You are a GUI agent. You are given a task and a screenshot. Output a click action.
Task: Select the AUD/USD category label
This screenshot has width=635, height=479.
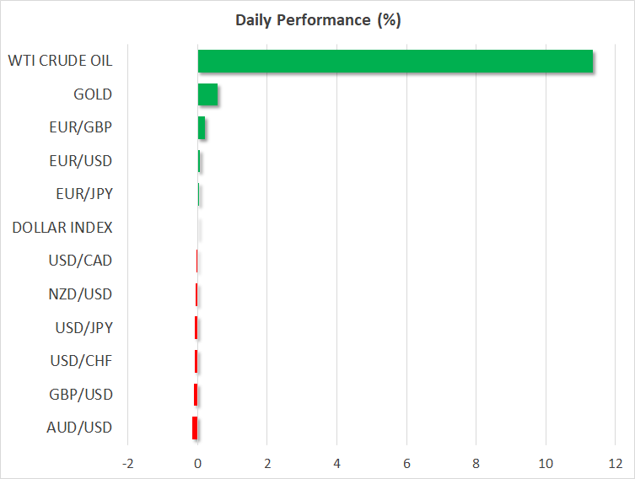(x=80, y=428)
